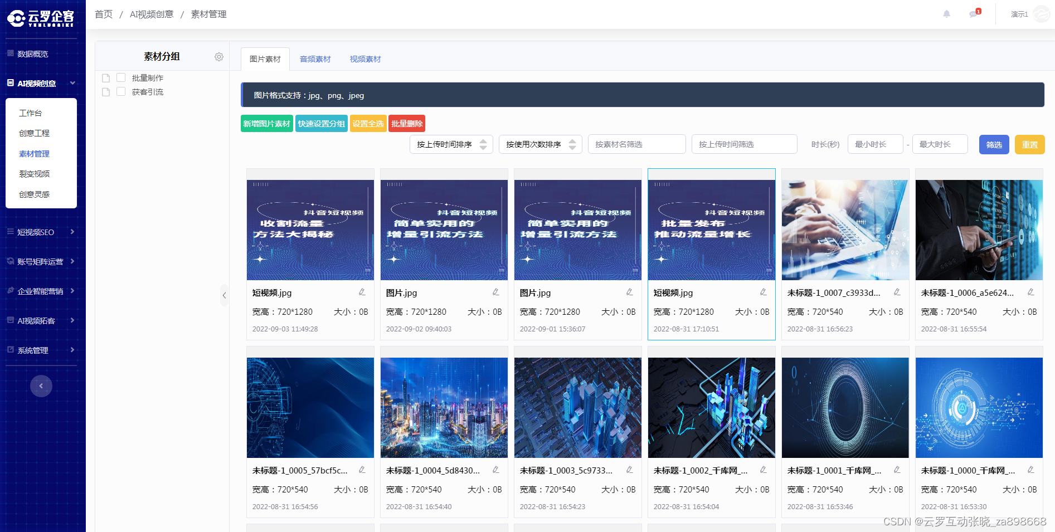Image resolution: width=1055 pixels, height=532 pixels.
Task: Collapse the left sidebar with round arrow button
Action: 41,386
